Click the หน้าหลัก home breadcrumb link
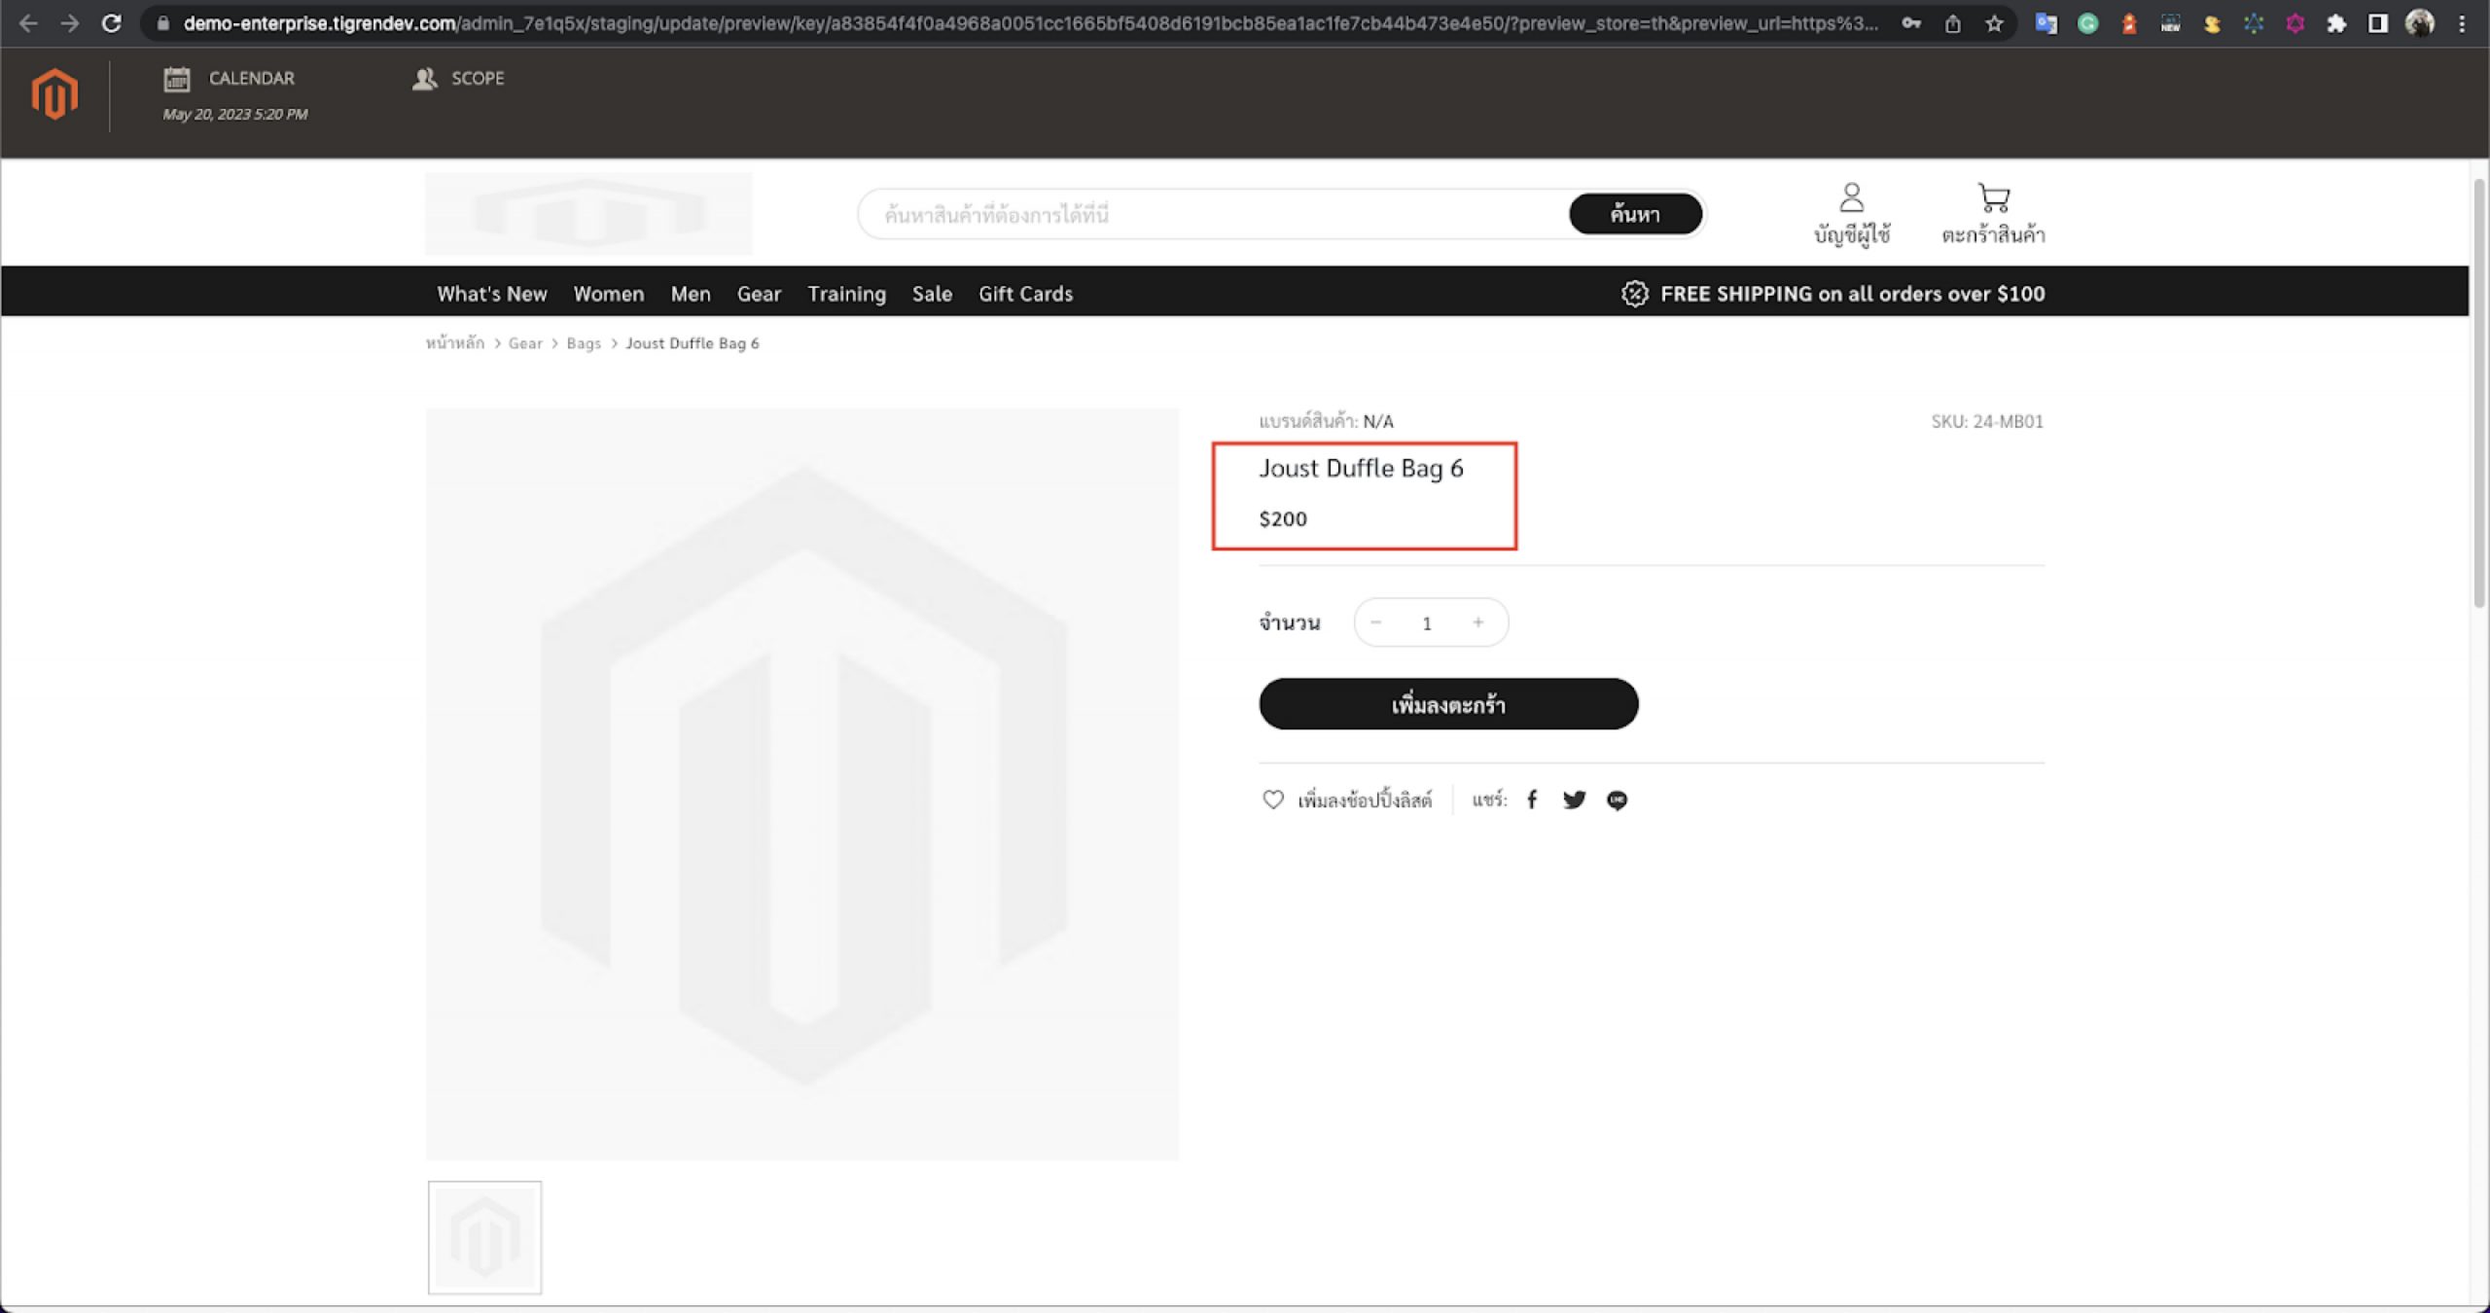 [454, 342]
